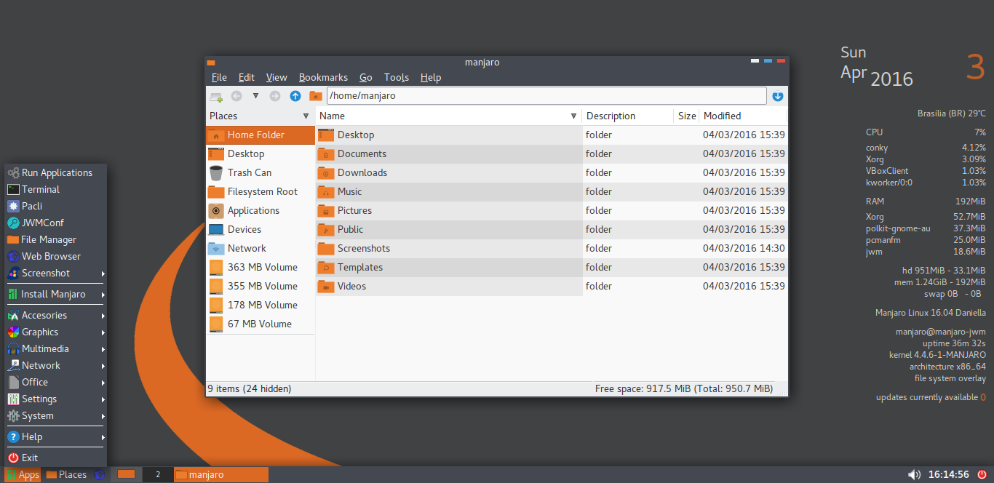The image size is (994, 483).
Task: Open the Bookmarks menu
Action: pyautogui.click(x=323, y=78)
